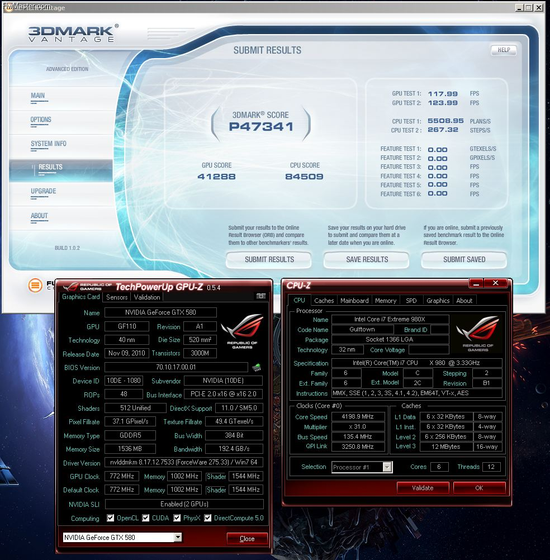Click the SAVE RESULTS button
The image size is (550, 560).
(x=367, y=260)
